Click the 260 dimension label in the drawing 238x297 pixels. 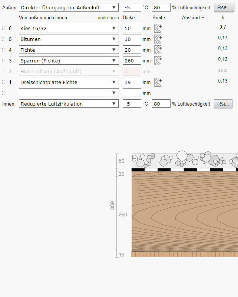pos(123,214)
